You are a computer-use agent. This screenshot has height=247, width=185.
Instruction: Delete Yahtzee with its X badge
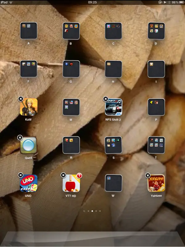point(148,175)
